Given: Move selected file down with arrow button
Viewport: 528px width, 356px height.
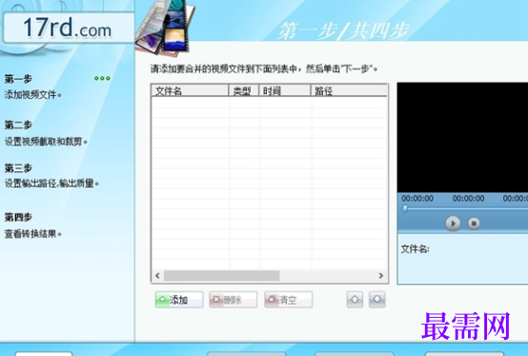Looking at the screenshot, I should tap(377, 299).
